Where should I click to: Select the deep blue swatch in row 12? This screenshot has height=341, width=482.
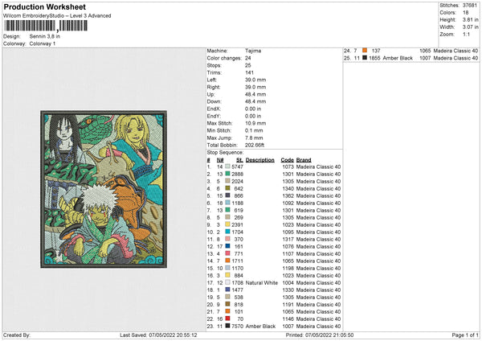coord(227,246)
